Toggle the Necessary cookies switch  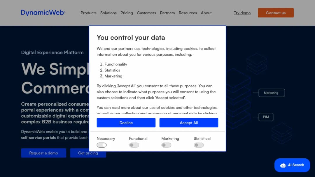click(102, 145)
